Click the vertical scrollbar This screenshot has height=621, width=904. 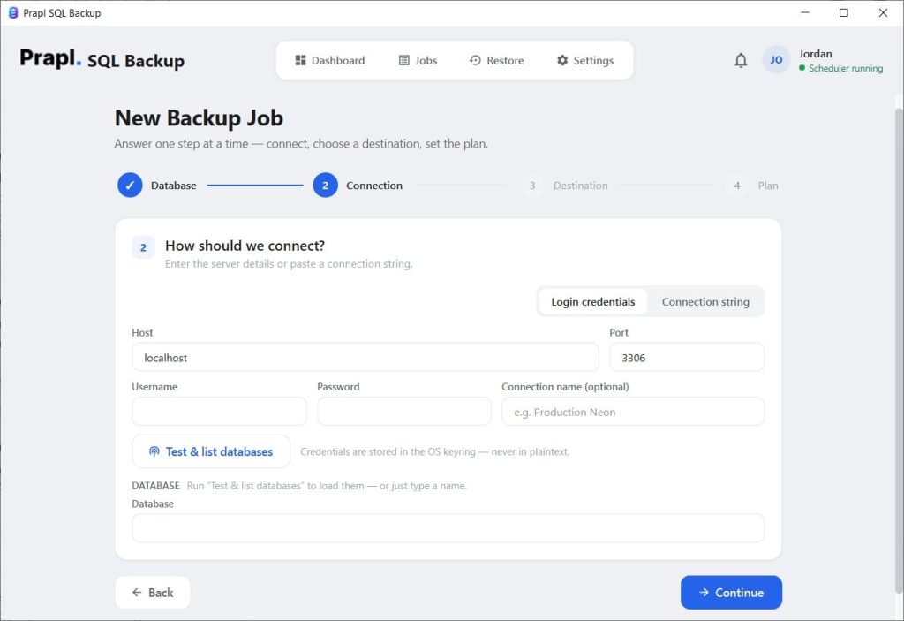pyautogui.click(x=899, y=350)
